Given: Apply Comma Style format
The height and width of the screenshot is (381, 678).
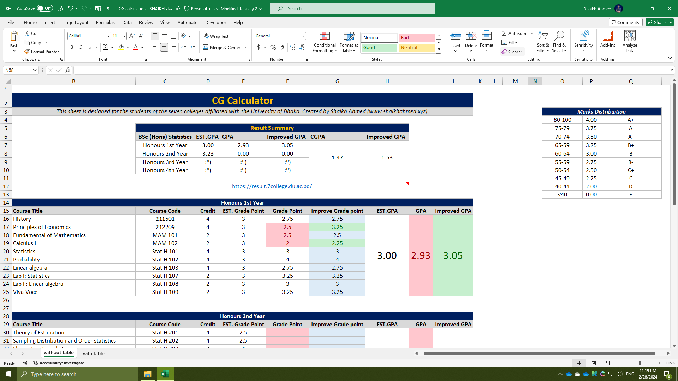Looking at the screenshot, I should point(282,47).
